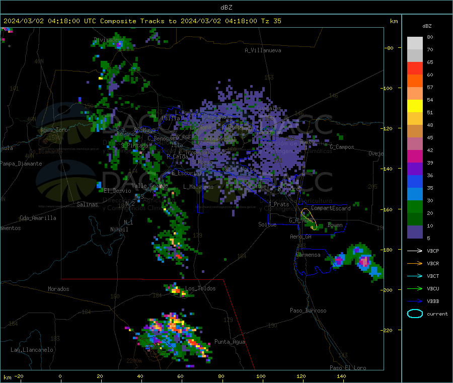Click the 'A_Villanueva' map label

coord(263,50)
